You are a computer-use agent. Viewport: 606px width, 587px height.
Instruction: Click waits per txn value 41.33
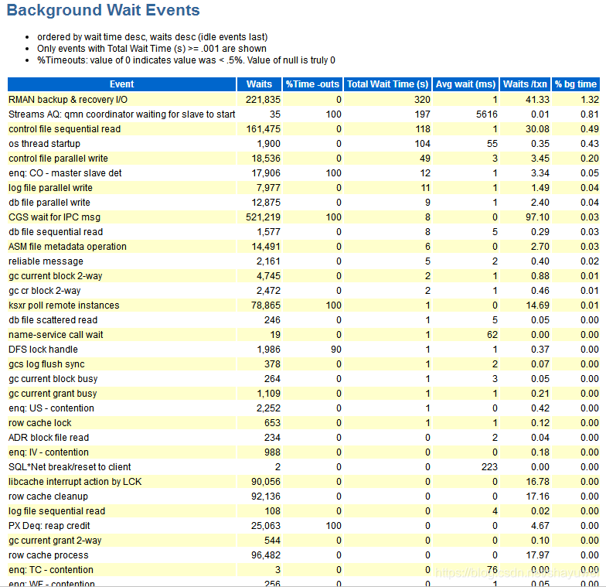(537, 99)
